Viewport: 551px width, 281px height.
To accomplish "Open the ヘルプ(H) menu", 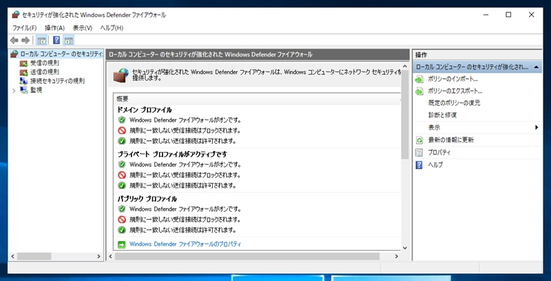I will point(112,27).
